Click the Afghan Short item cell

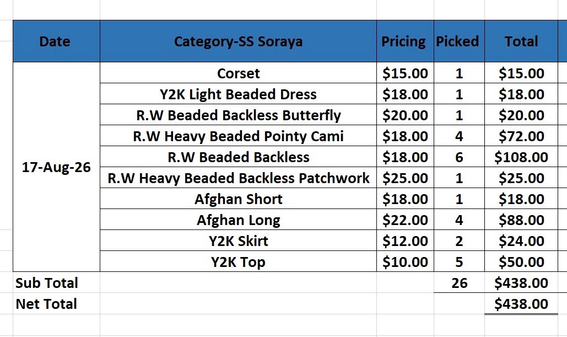pos(238,199)
